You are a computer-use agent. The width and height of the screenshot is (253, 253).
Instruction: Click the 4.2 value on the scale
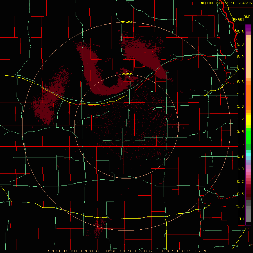240,119
